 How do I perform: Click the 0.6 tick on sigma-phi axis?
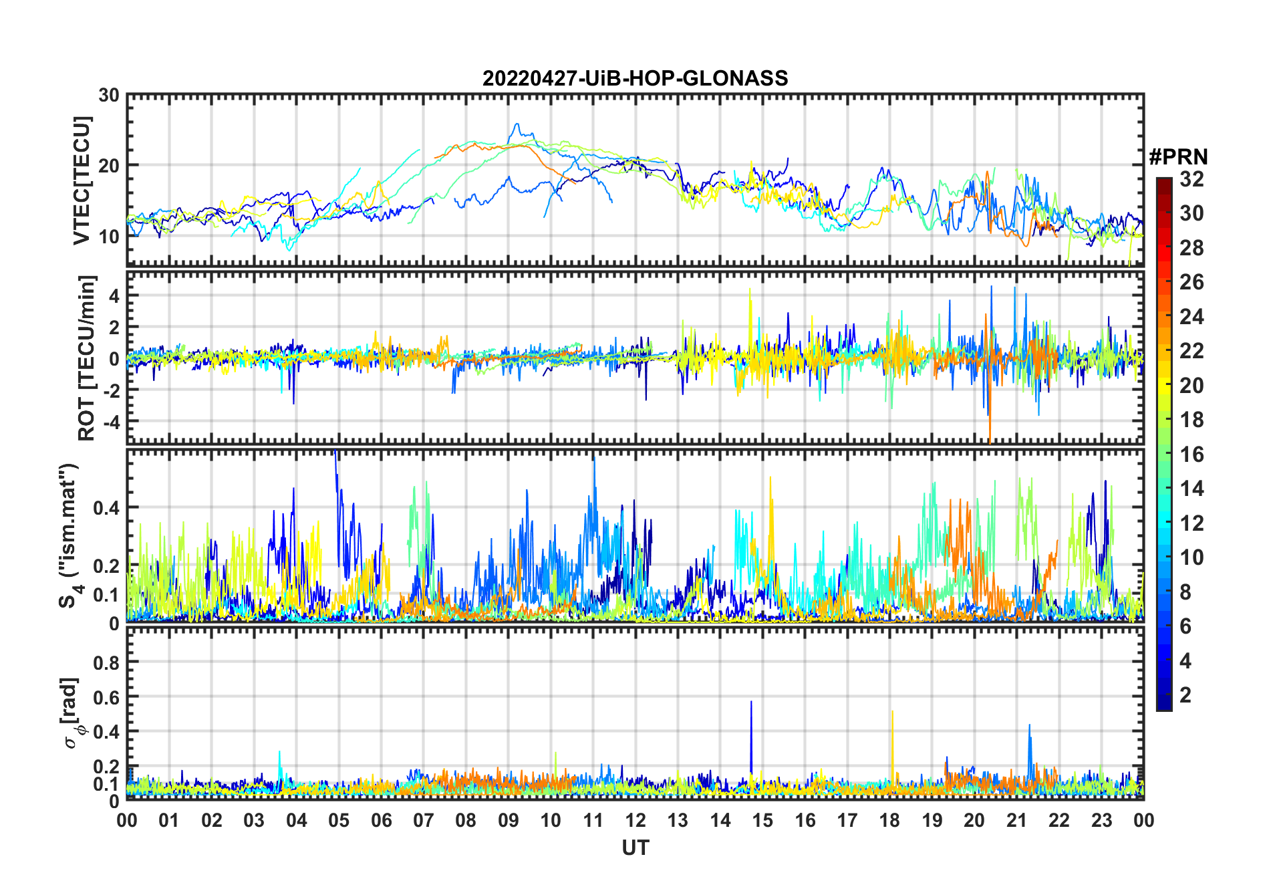pyautogui.click(x=106, y=697)
